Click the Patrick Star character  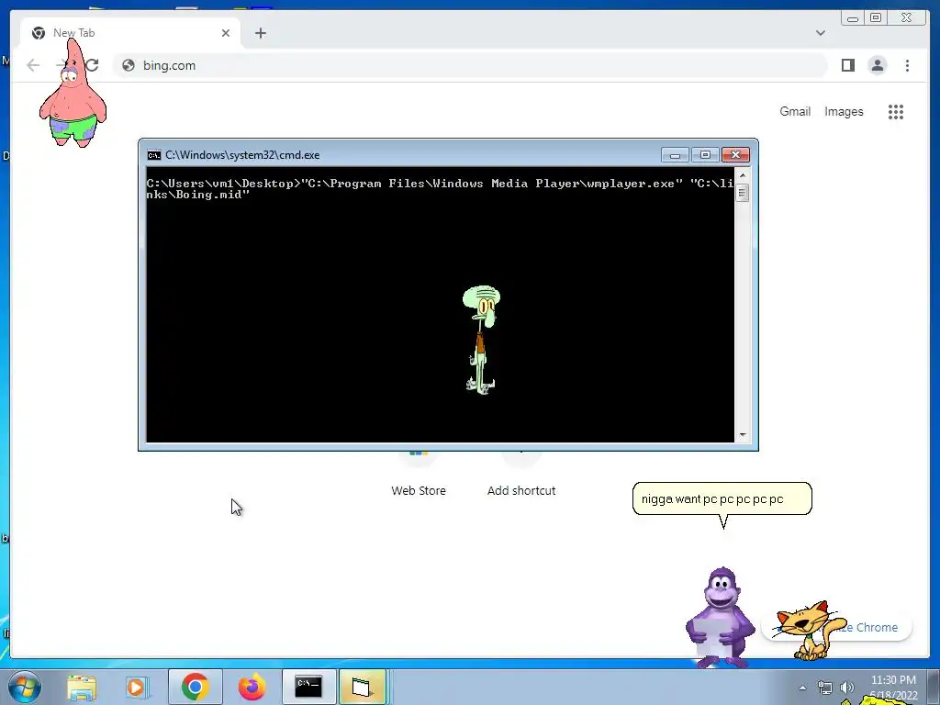click(x=73, y=95)
